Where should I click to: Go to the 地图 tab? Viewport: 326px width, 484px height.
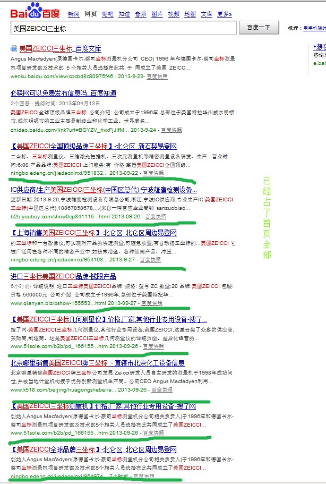(x=190, y=14)
